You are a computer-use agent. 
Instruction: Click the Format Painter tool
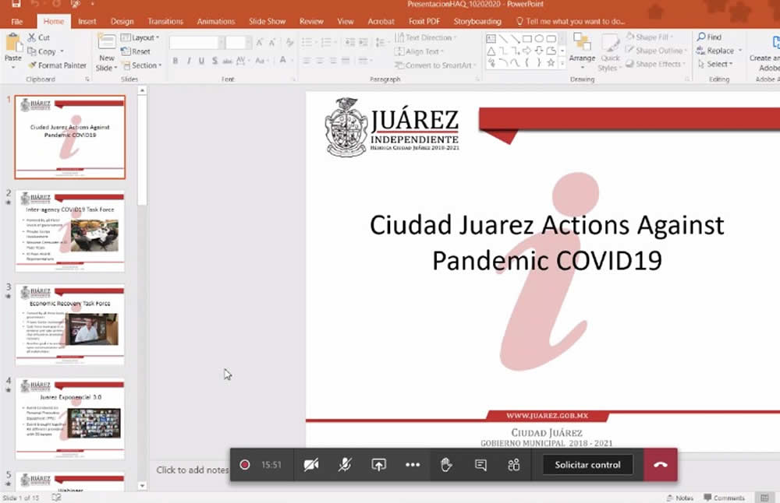[x=57, y=65]
